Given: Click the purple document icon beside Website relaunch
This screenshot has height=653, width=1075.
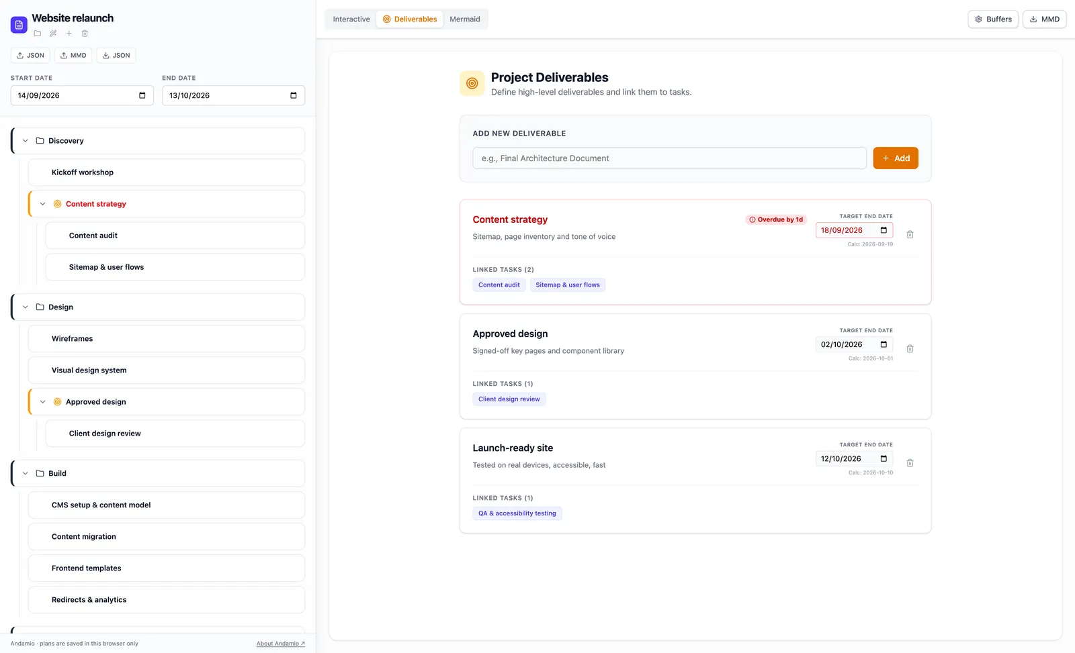Looking at the screenshot, I should pos(19,25).
